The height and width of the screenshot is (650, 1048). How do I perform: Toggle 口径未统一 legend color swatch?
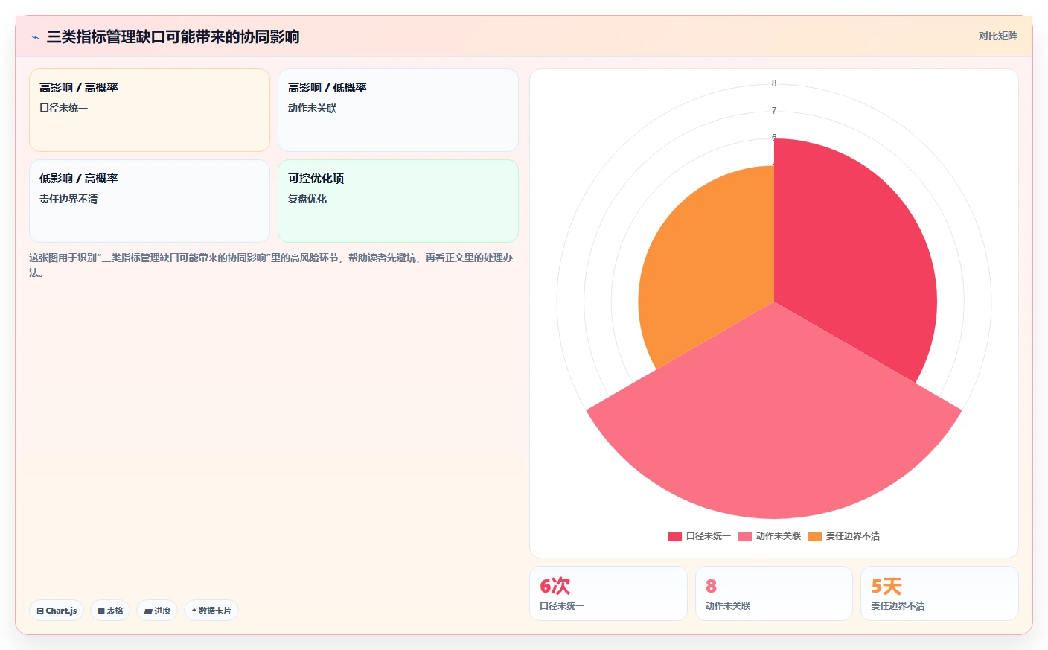click(x=675, y=537)
